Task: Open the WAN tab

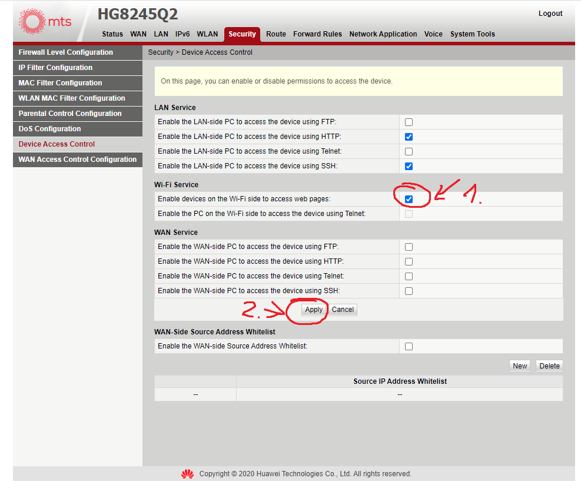Action: [138, 34]
